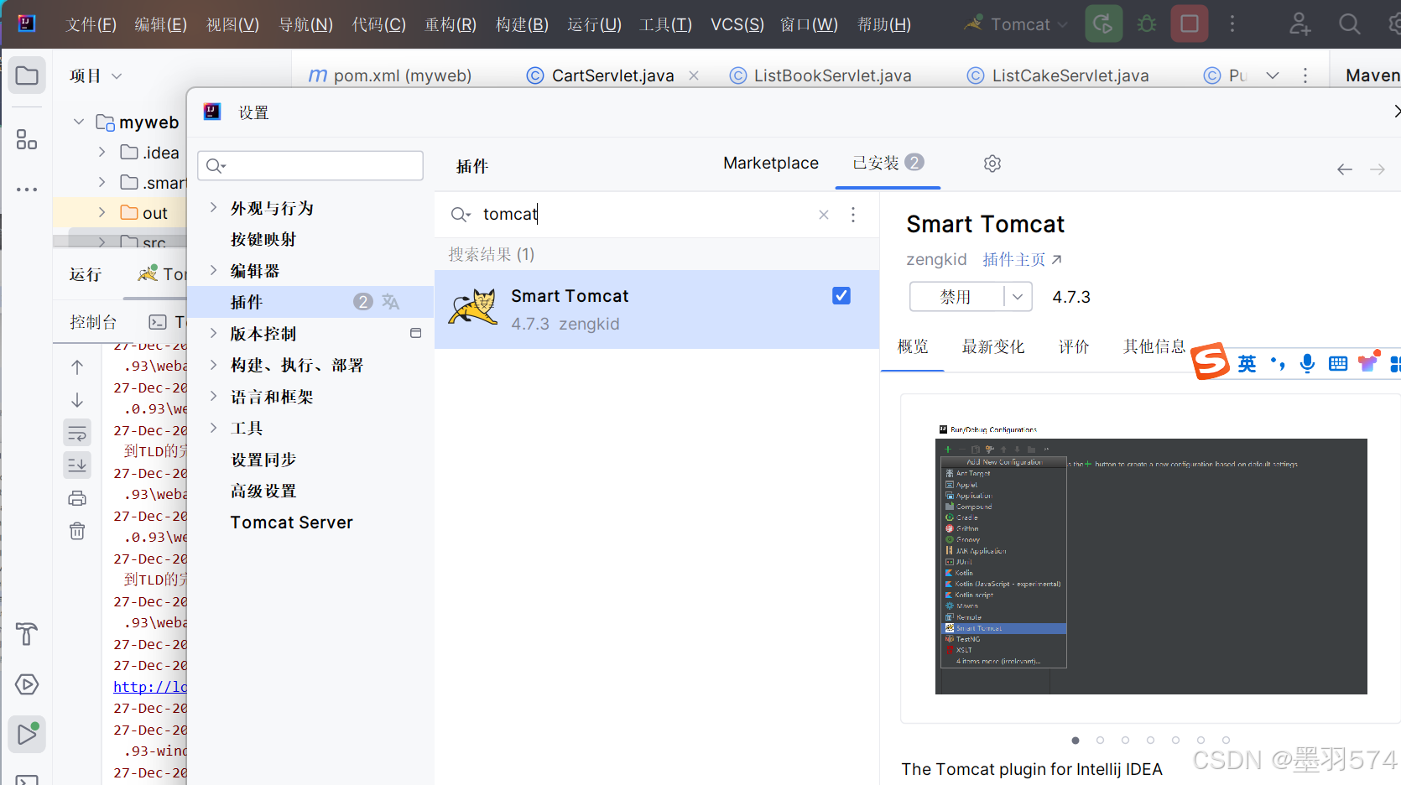1401x785 pixels.
Task: Open the VCS(S) menu
Action: click(737, 24)
